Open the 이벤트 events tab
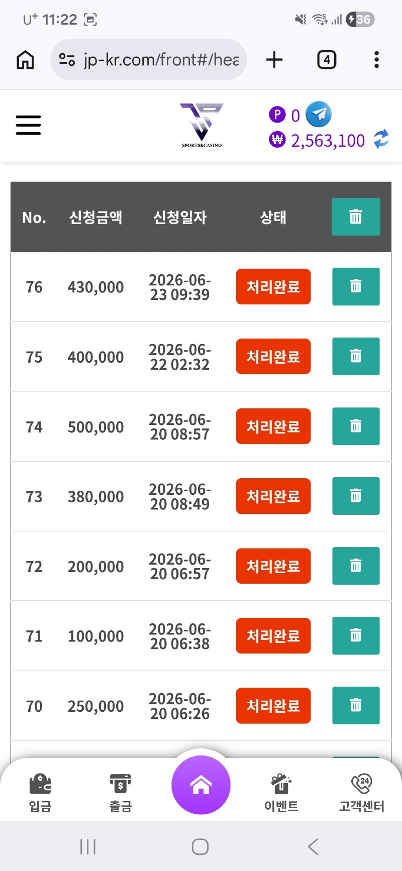 point(281,793)
